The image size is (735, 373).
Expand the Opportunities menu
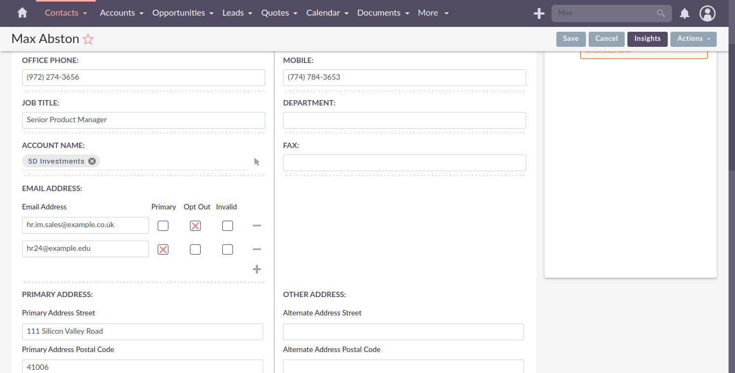(x=183, y=13)
